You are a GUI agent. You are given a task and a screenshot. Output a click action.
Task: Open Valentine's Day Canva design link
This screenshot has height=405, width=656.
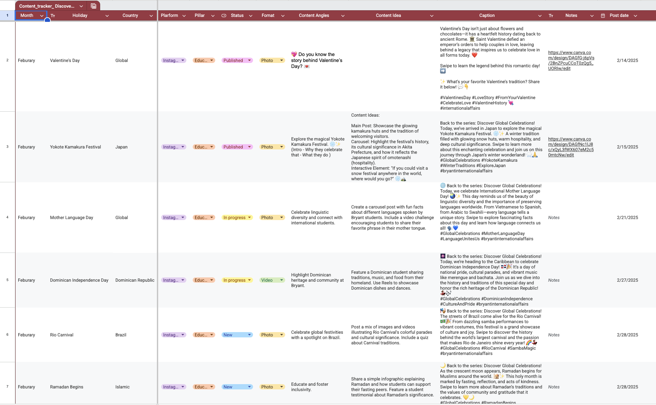tap(571, 60)
